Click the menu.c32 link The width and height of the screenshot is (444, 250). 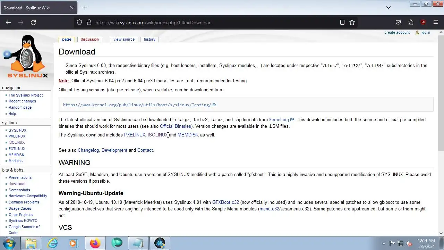[x=269, y=209]
